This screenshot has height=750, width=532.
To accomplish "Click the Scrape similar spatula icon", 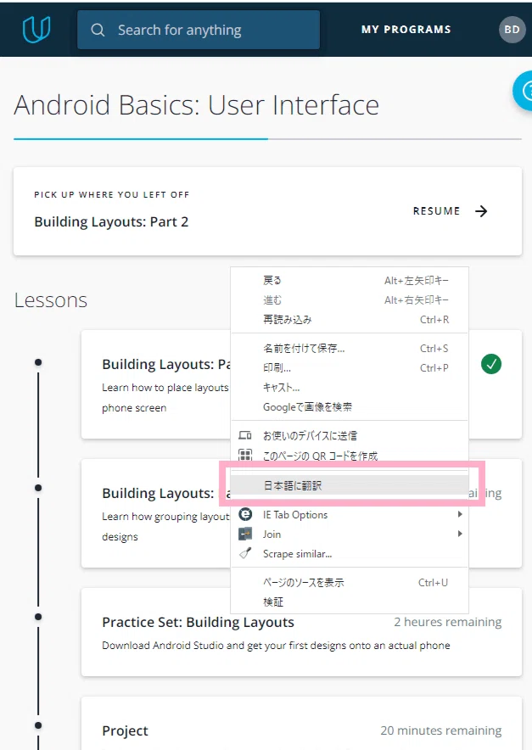I will (x=245, y=553).
